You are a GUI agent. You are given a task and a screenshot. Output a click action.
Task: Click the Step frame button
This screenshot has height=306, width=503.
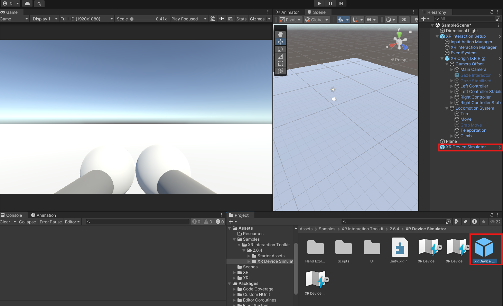click(x=341, y=3)
